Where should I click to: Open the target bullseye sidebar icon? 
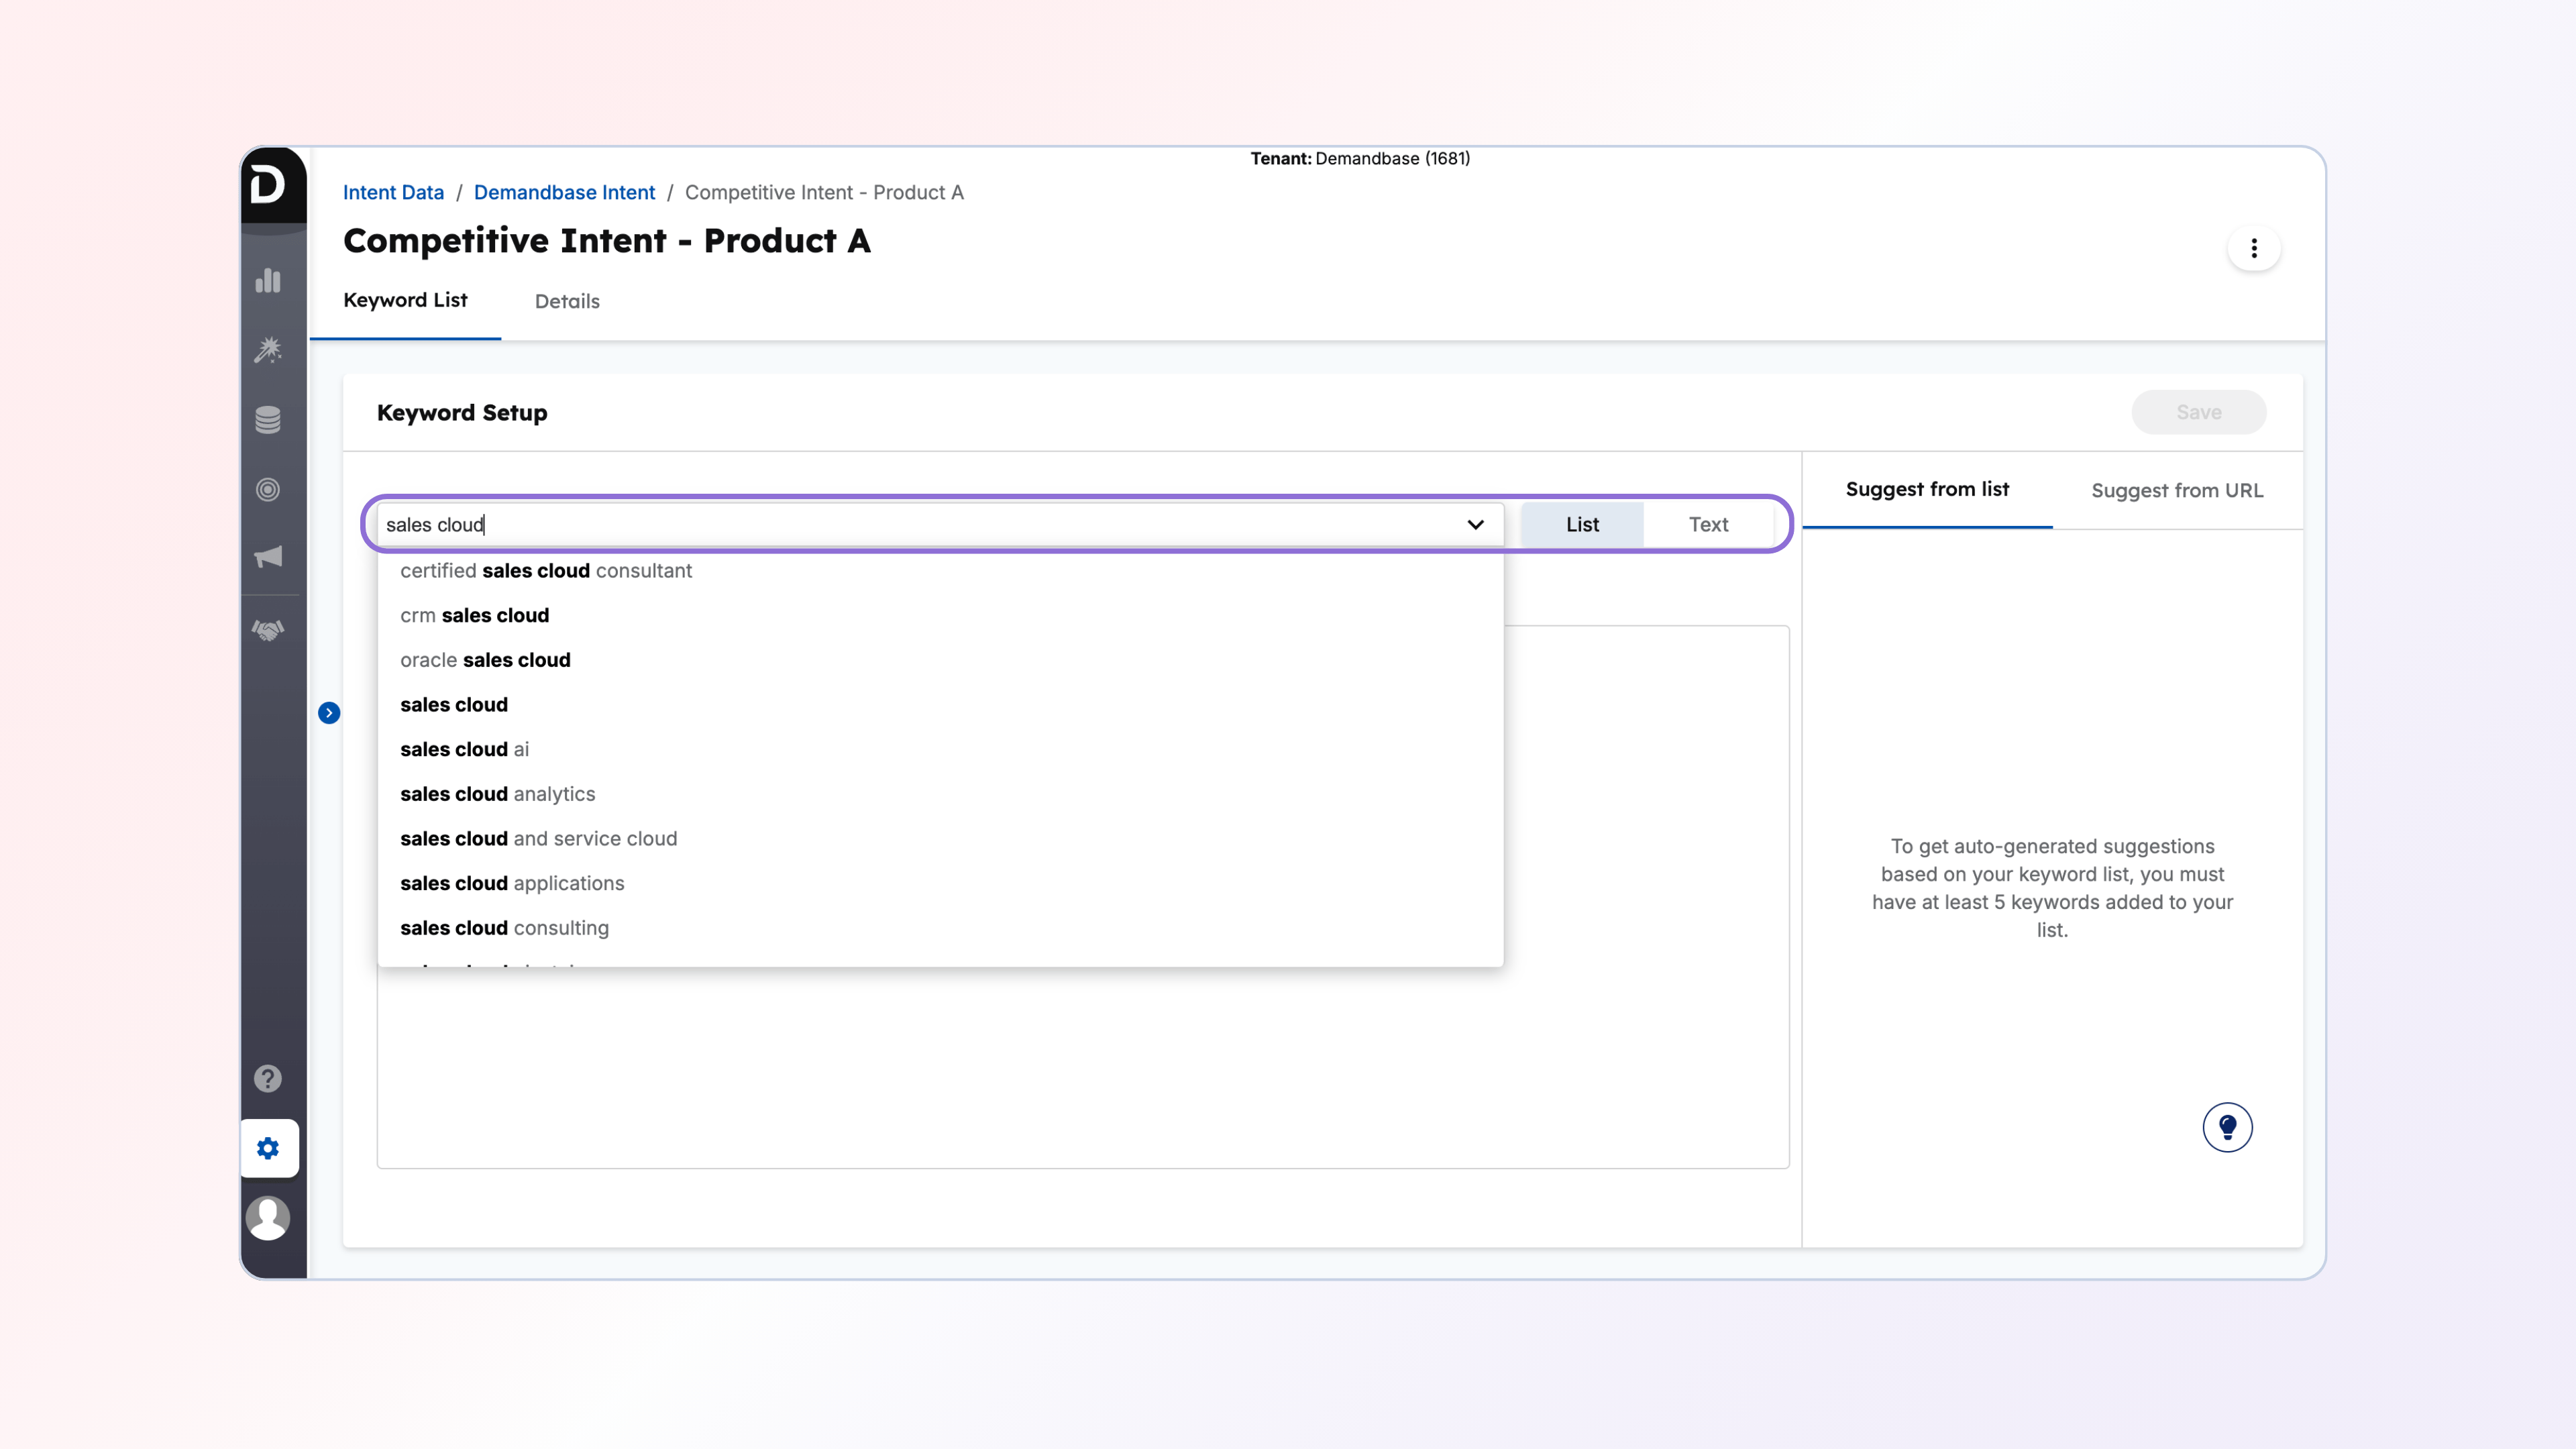(x=268, y=490)
